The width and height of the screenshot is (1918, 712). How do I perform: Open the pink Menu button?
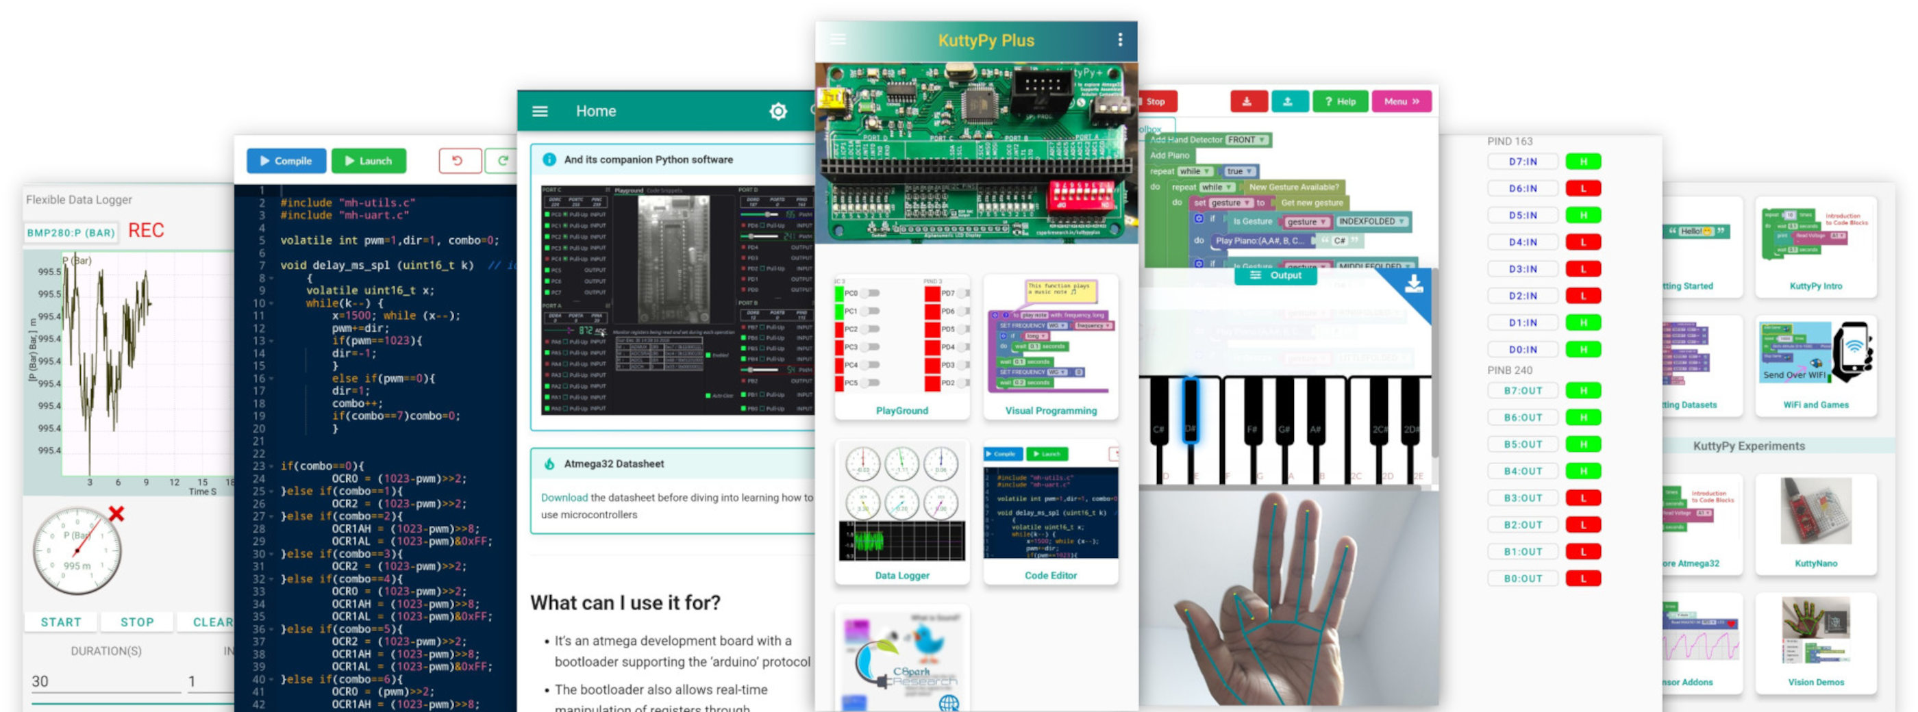point(1401,102)
